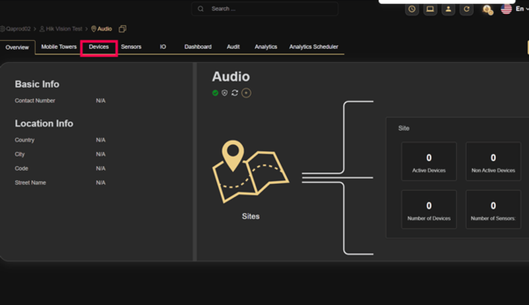Click the Code label
This screenshot has width=529, height=305.
(x=21, y=168)
